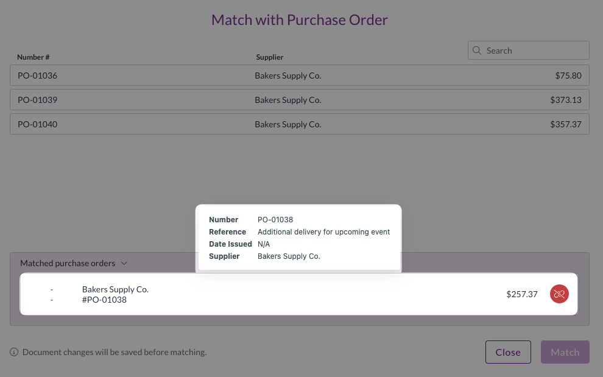Click the Supplier column header

[x=269, y=57]
